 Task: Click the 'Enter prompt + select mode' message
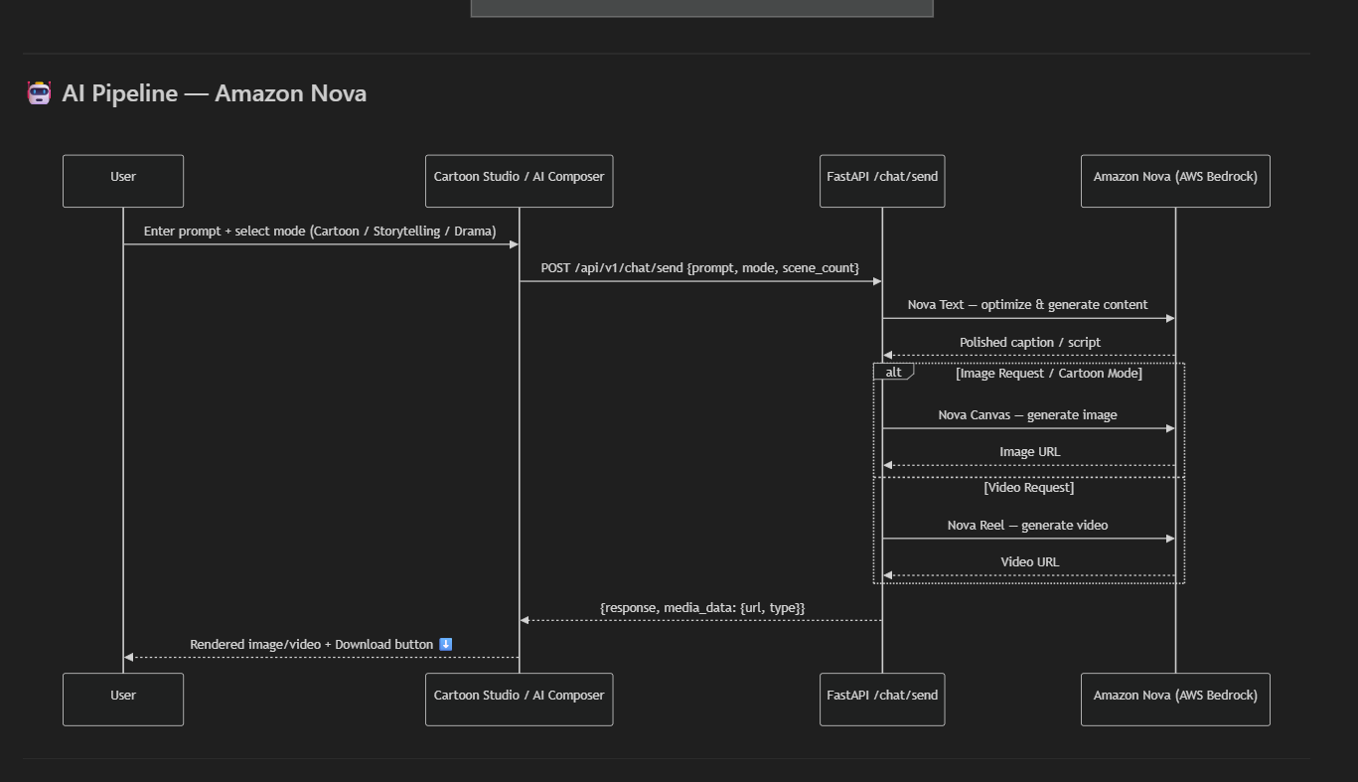click(320, 232)
